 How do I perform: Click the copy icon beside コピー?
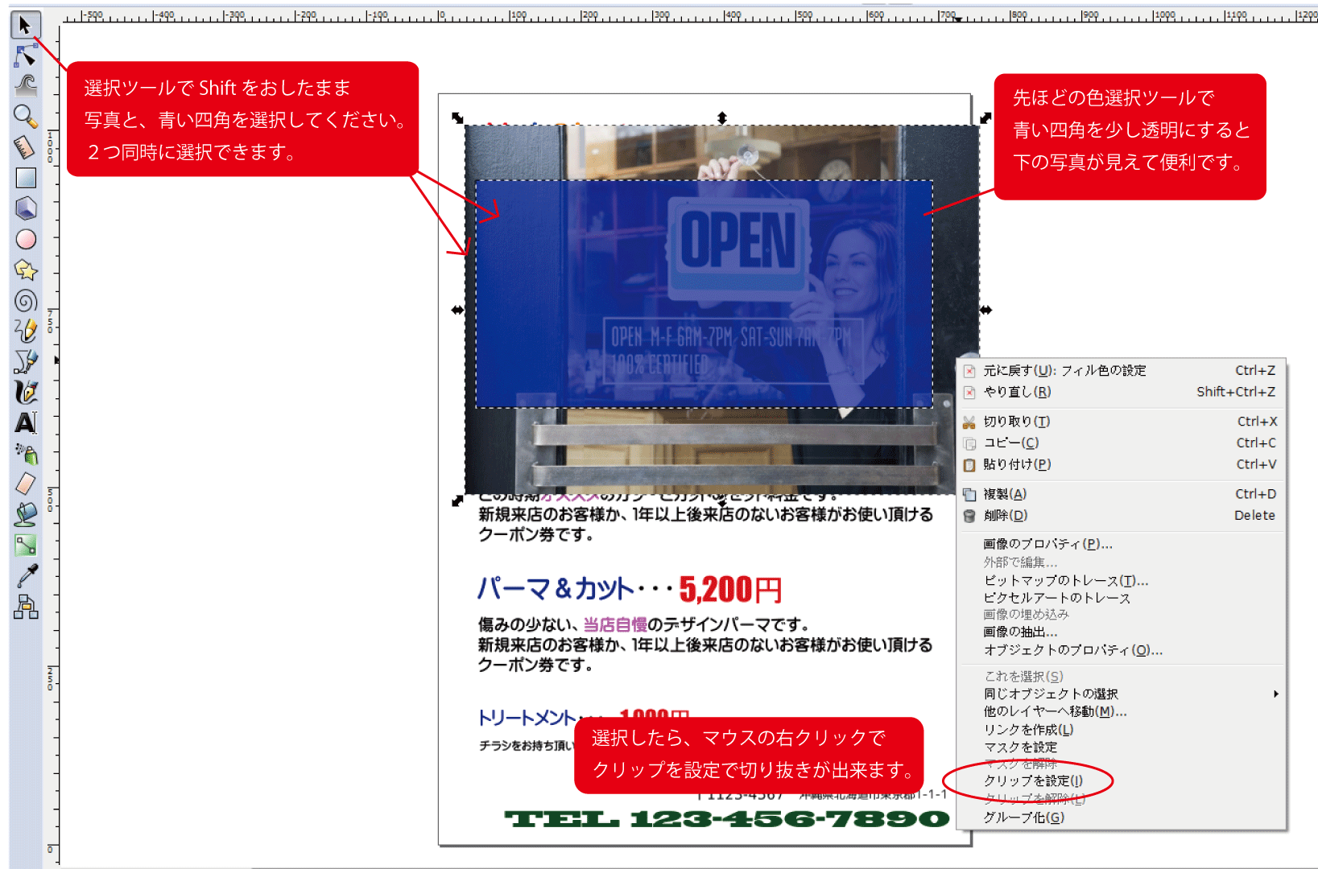tap(969, 443)
